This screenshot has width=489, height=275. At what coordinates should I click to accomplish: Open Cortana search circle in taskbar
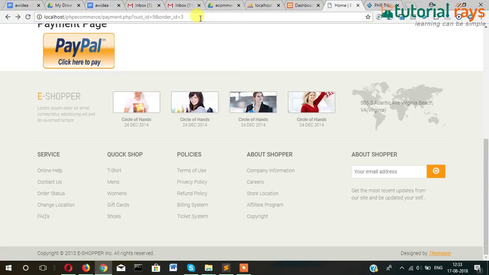click(26, 268)
